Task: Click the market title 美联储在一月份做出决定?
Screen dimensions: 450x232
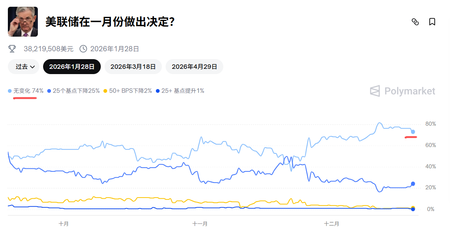Action: [x=110, y=22]
